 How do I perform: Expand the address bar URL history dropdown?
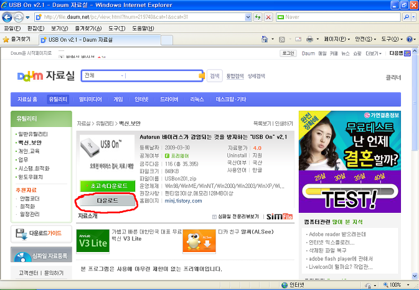[248, 17]
